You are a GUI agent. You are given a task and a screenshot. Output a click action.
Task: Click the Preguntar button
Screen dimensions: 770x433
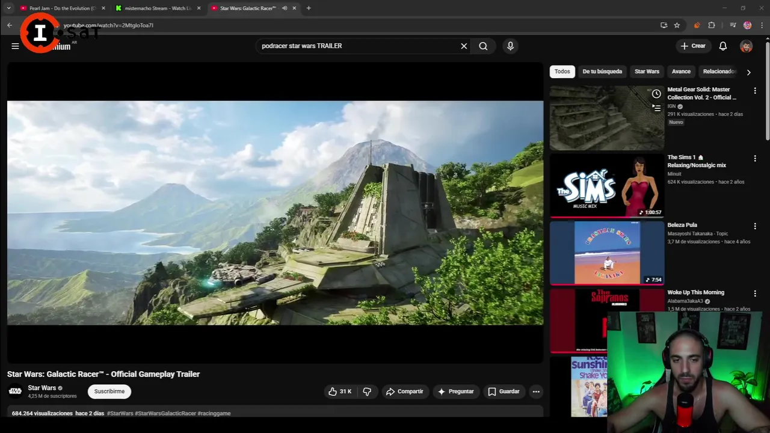click(455, 392)
